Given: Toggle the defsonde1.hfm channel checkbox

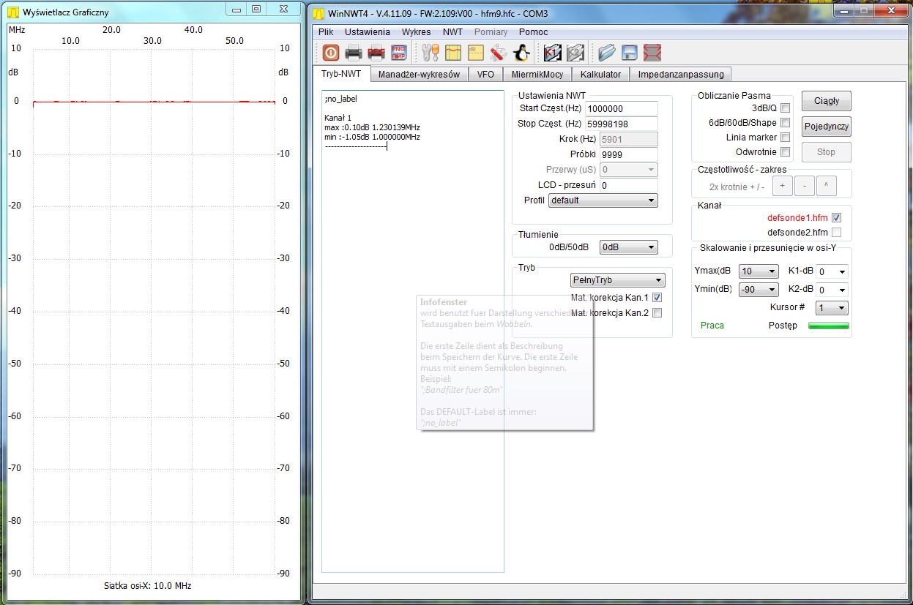Looking at the screenshot, I should pyautogui.click(x=836, y=218).
